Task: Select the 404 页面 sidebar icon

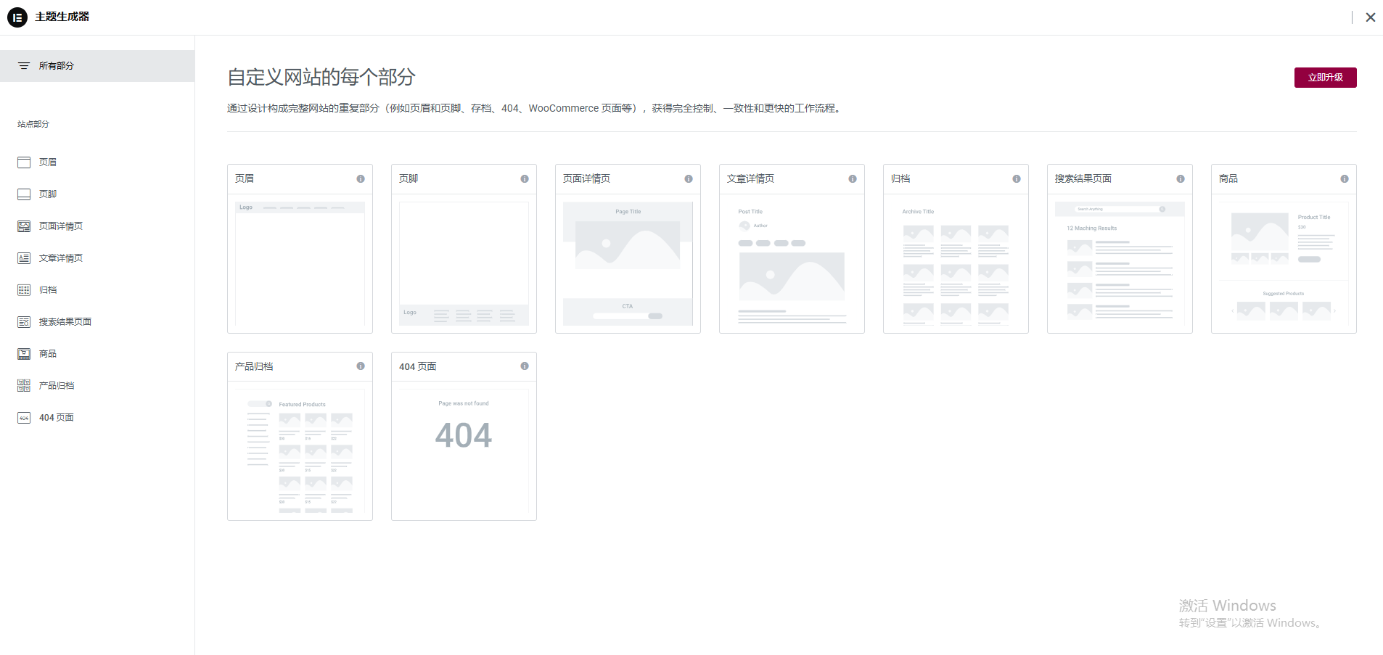Action: point(24,417)
